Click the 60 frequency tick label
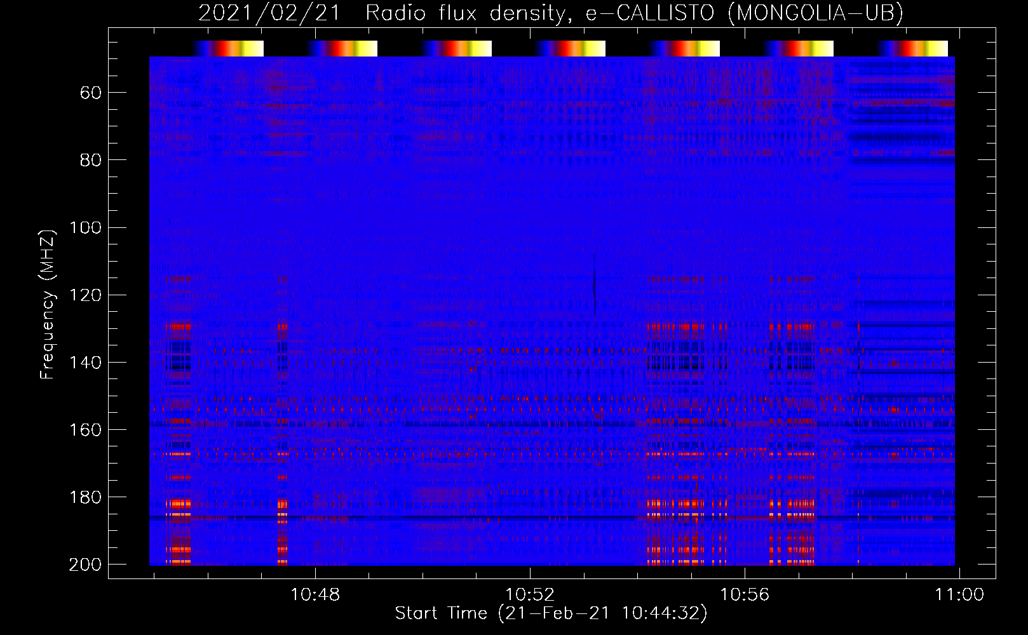 [x=91, y=93]
